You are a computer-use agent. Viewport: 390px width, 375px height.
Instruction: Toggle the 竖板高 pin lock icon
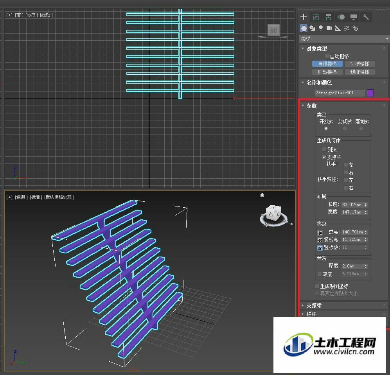(320, 240)
